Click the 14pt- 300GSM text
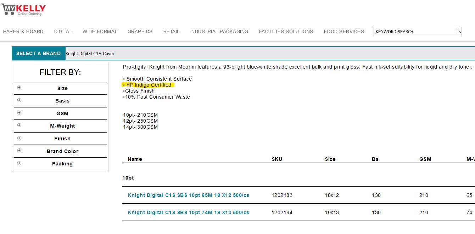This screenshot has height=234, width=475. [140, 127]
